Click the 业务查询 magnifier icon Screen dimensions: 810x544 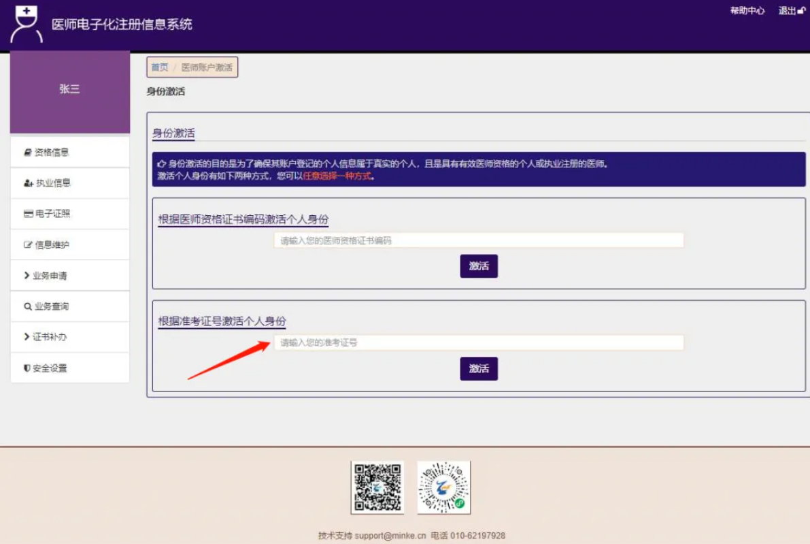(x=28, y=306)
